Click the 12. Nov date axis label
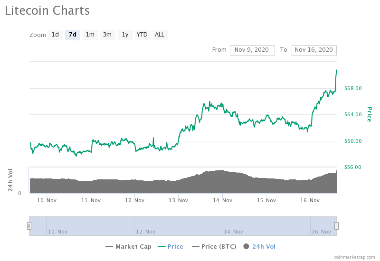 (134, 200)
